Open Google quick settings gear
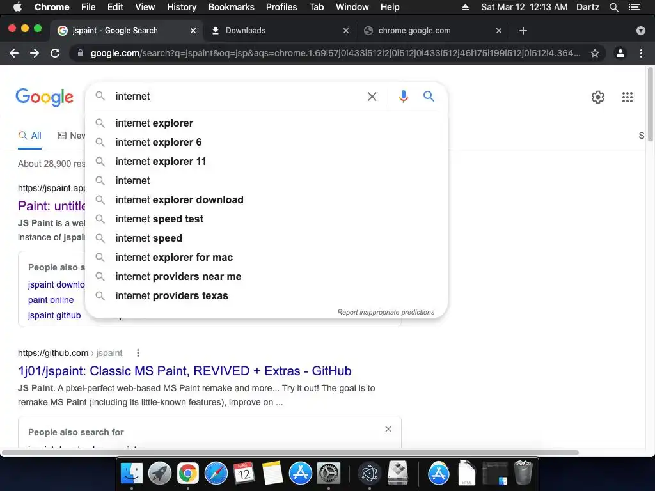655x491 pixels. pyautogui.click(x=598, y=97)
